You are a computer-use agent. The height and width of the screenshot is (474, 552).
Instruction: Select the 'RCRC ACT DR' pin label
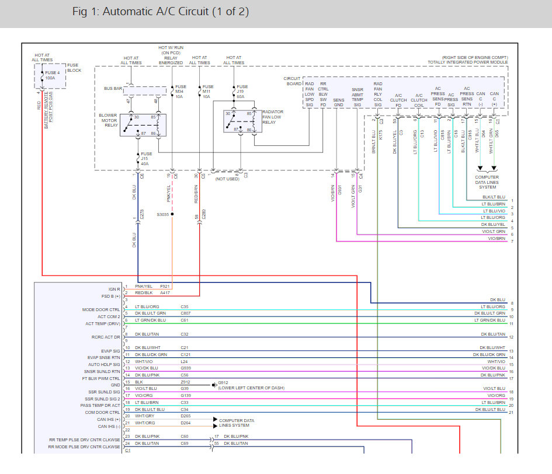tap(106, 337)
